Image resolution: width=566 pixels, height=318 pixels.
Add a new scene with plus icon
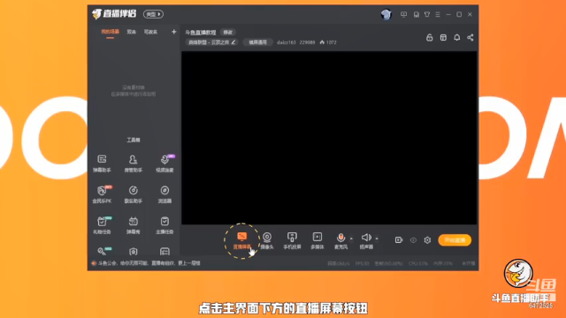173,32
